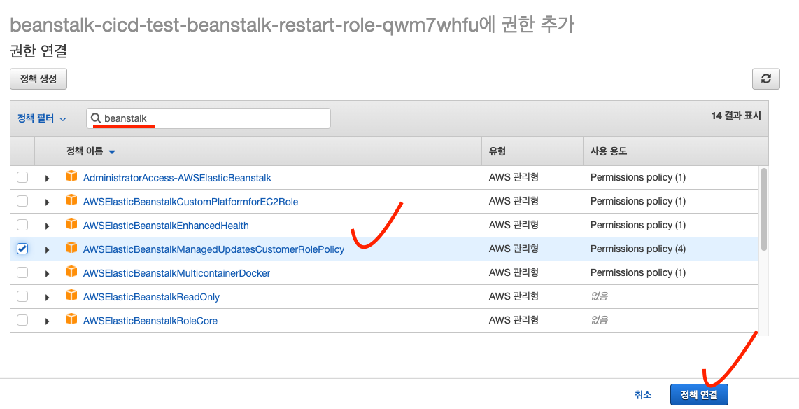Click the 정책 연결 button
799x409 pixels.
coord(699,395)
